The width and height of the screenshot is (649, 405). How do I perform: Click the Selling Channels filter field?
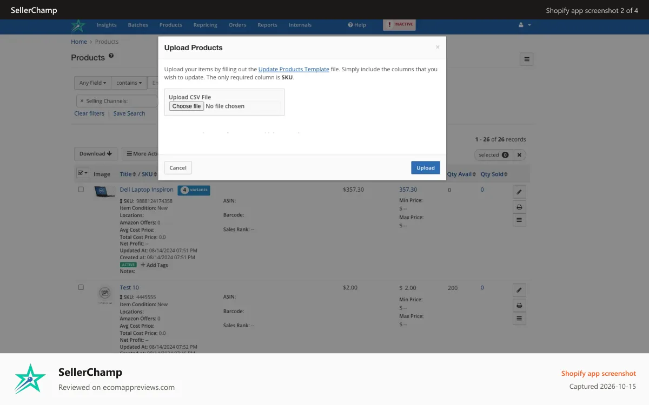(x=117, y=101)
